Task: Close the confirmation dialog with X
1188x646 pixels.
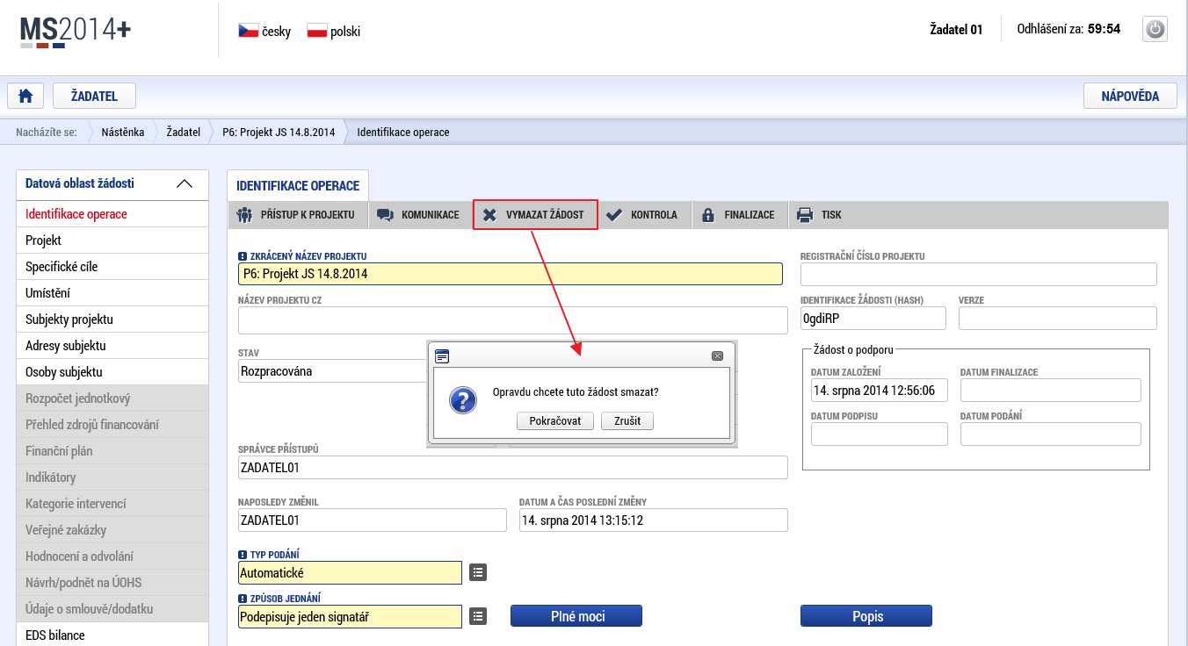Action: (717, 355)
